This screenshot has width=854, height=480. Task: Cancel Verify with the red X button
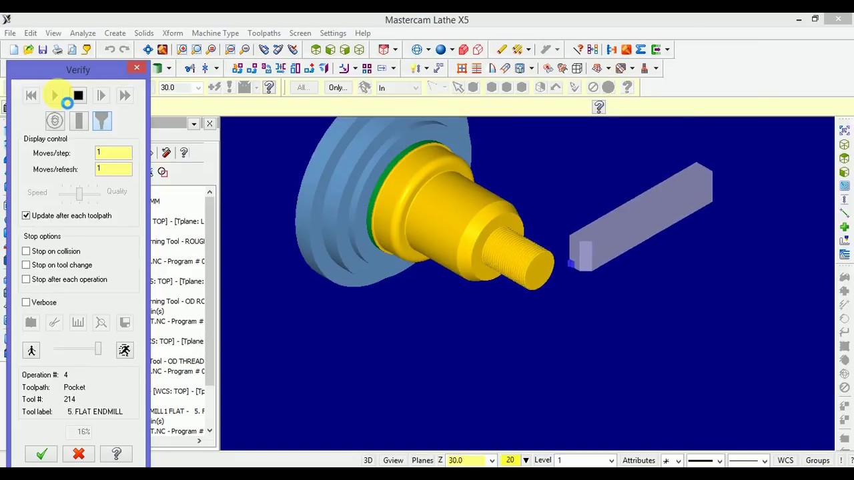(79, 454)
